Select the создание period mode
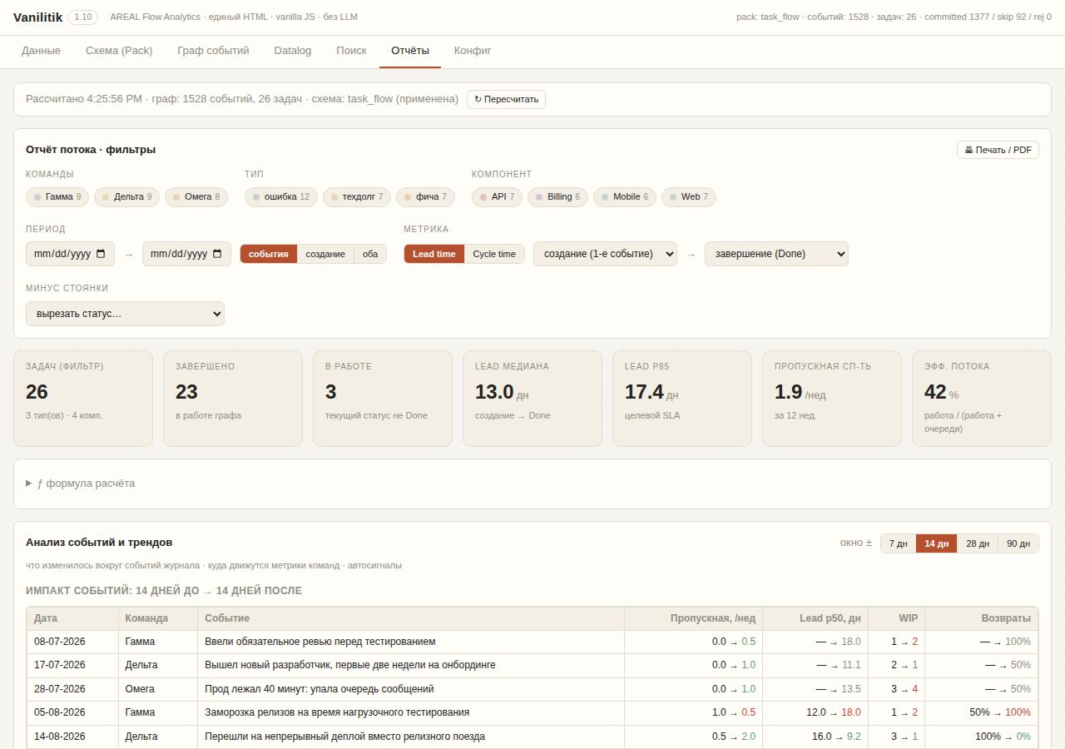The width and height of the screenshot is (1065, 749). click(325, 254)
